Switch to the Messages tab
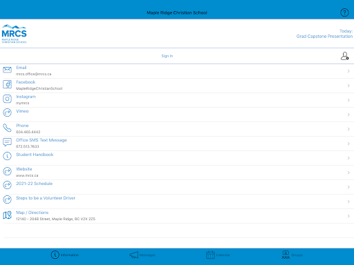The width and height of the screenshot is (354, 265). pos(142,255)
